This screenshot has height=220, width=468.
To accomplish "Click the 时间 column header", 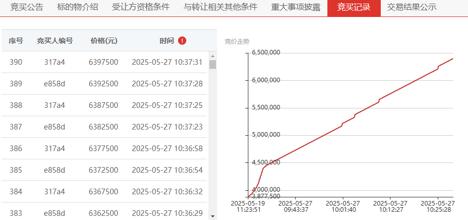I will [x=167, y=41].
